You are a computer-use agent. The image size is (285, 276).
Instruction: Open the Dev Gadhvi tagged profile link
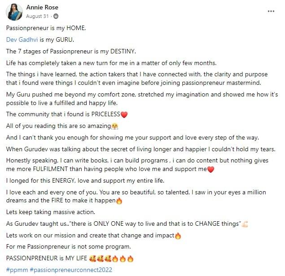click(x=22, y=39)
